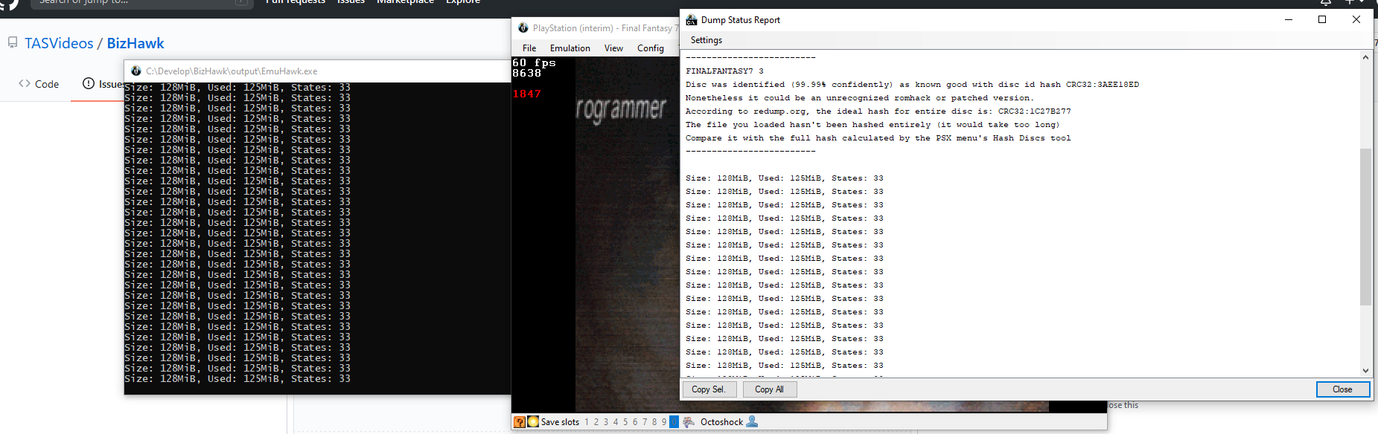The height and width of the screenshot is (434, 1378).
Task: Open Settings menu in Dump Status Report
Action: [706, 40]
